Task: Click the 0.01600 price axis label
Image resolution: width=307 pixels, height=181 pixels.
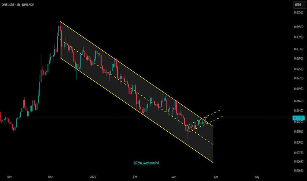Action: [x=299, y=101]
